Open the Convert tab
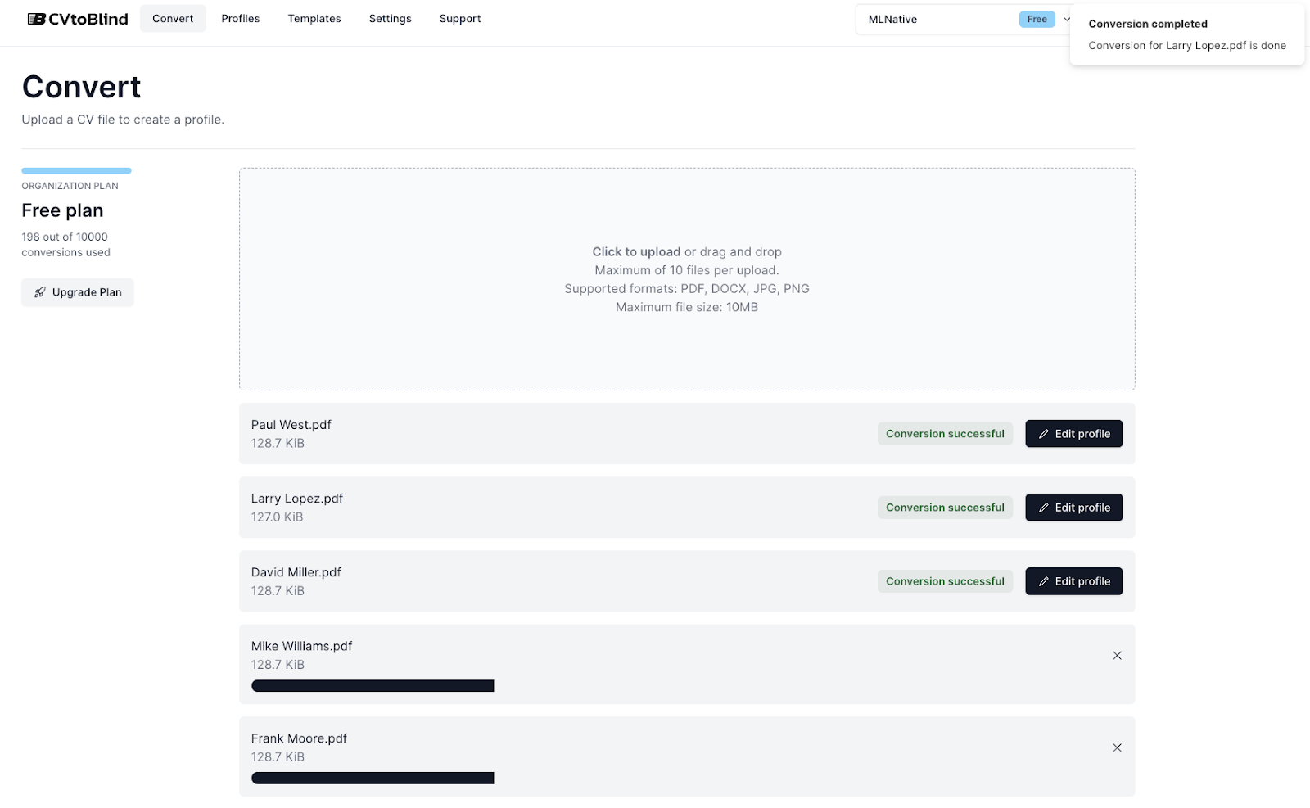1310x808 pixels. coord(173,18)
